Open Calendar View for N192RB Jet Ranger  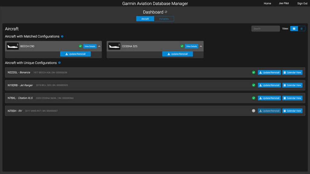point(292,85)
